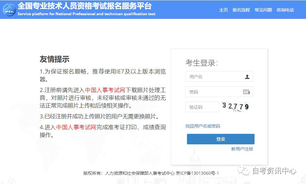Image resolution: width=306 pixels, height=184 pixels.
Task: Open 常见问题 in the top navigation
Action: (263, 10)
